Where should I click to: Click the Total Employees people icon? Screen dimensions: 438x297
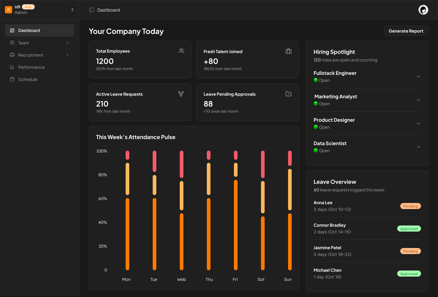[181, 51]
